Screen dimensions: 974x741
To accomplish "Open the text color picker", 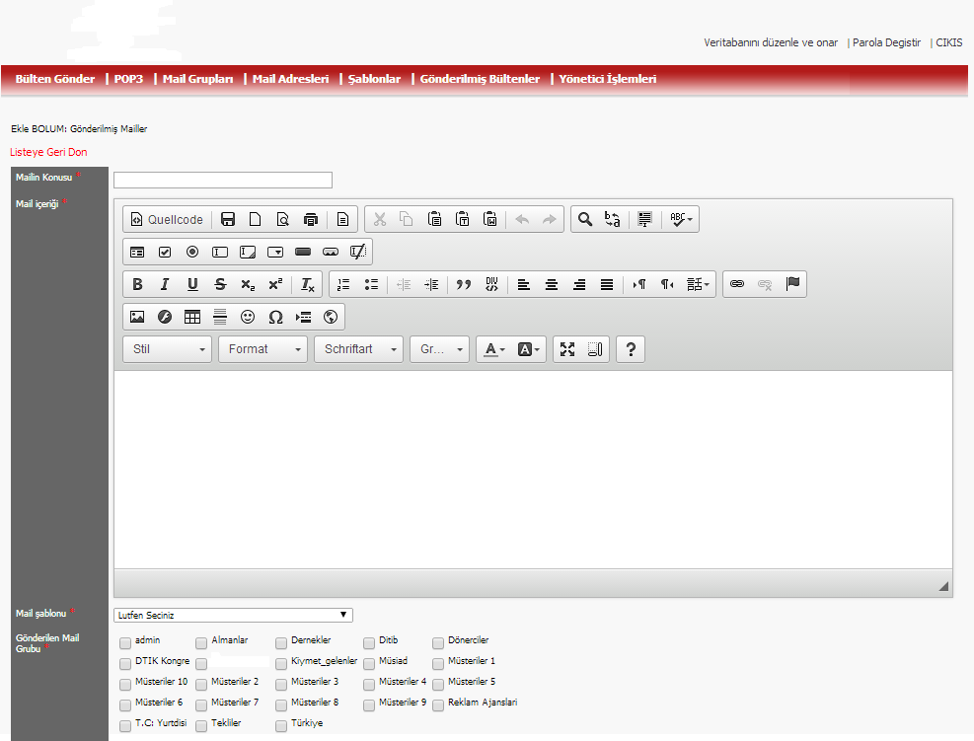I will click(x=494, y=349).
